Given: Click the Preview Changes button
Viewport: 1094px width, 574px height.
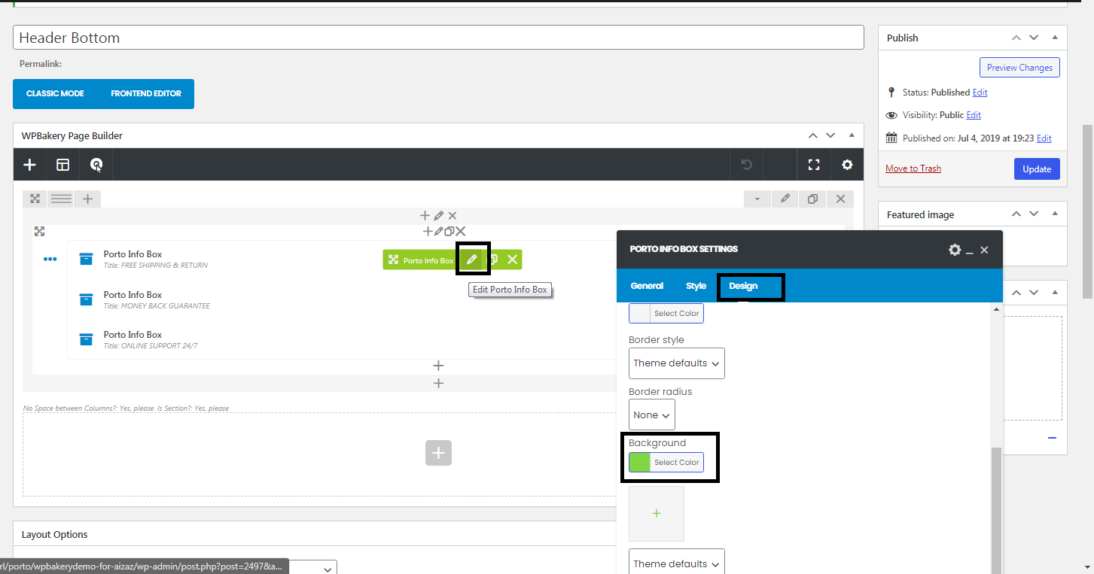Looking at the screenshot, I should pos(1019,68).
